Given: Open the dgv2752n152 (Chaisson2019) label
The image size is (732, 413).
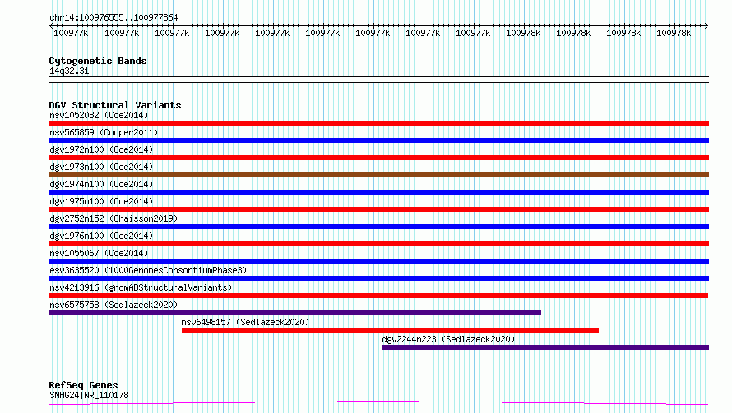Looking at the screenshot, I should [114, 218].
